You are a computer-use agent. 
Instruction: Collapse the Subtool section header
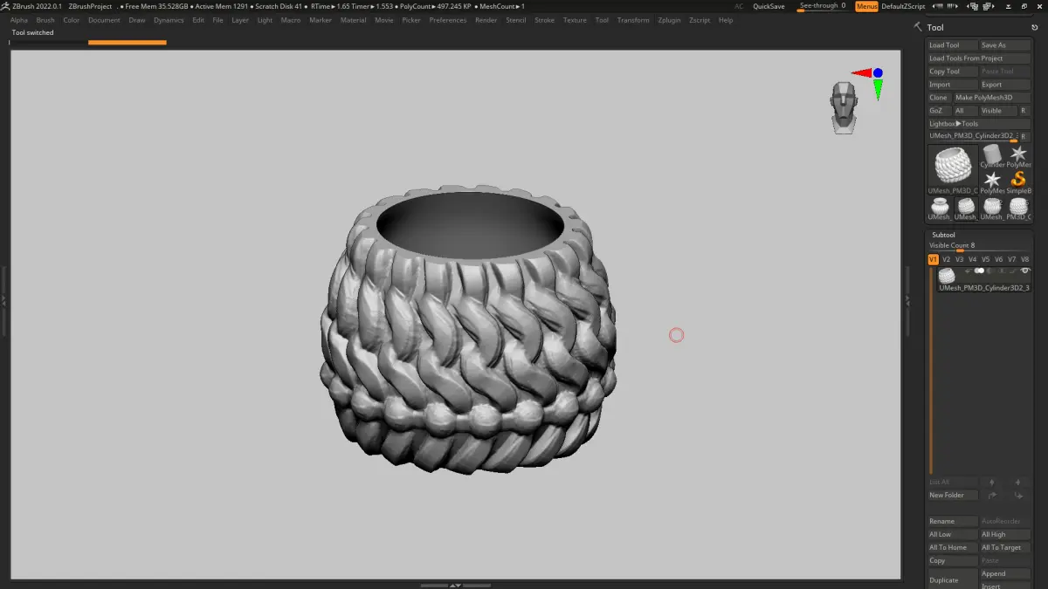[943, 235]
